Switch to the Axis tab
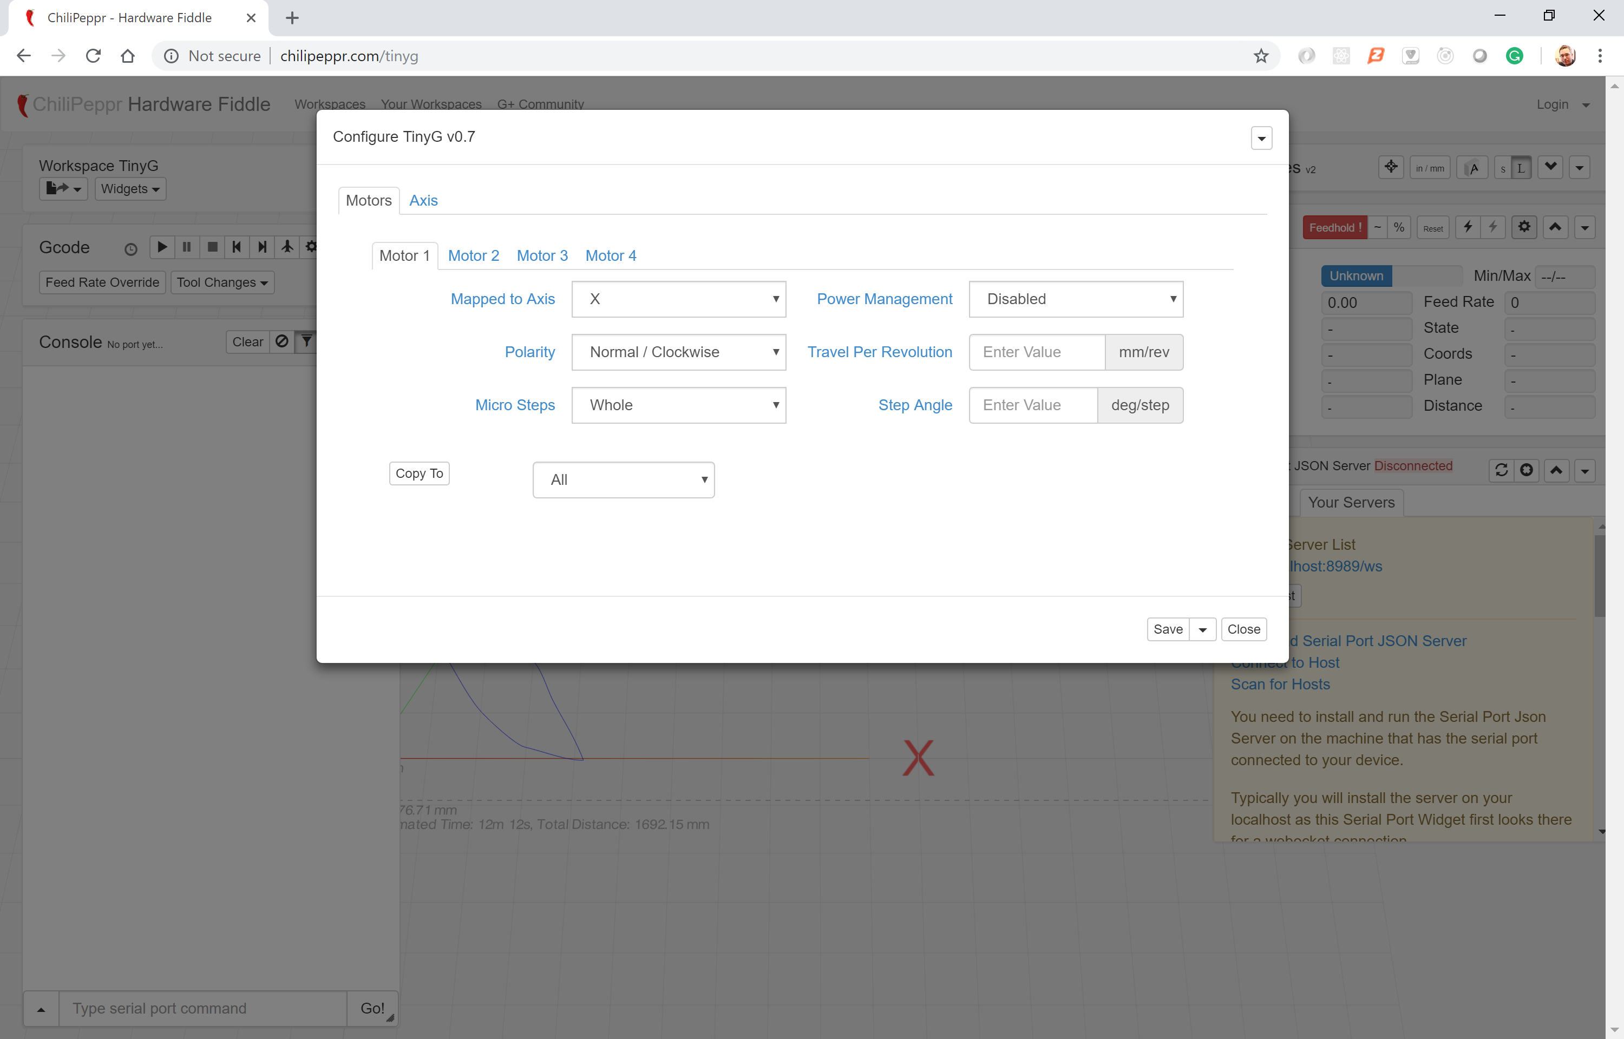This screenshot has height=1039, width=1624. (x=423, y=200)
